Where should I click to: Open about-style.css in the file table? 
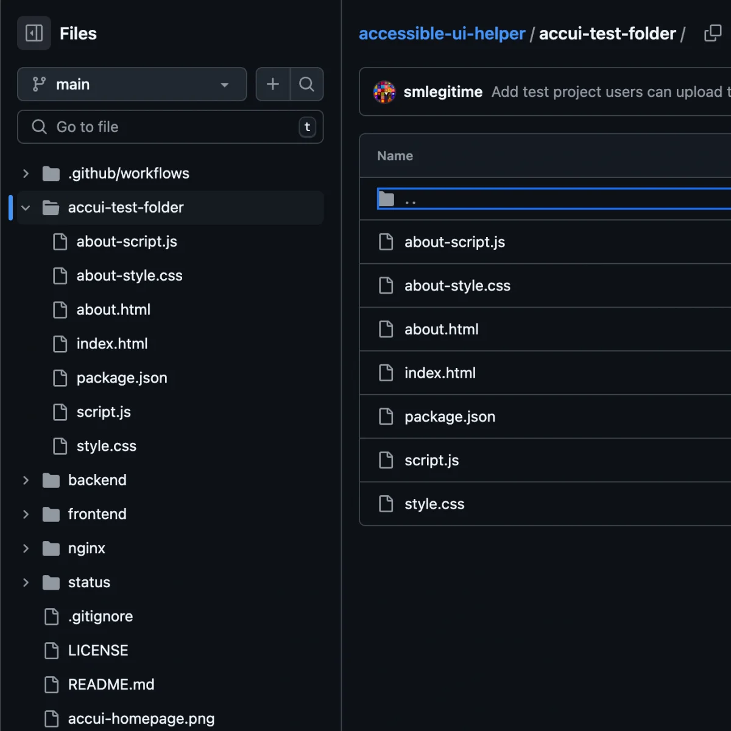[457, 286]
